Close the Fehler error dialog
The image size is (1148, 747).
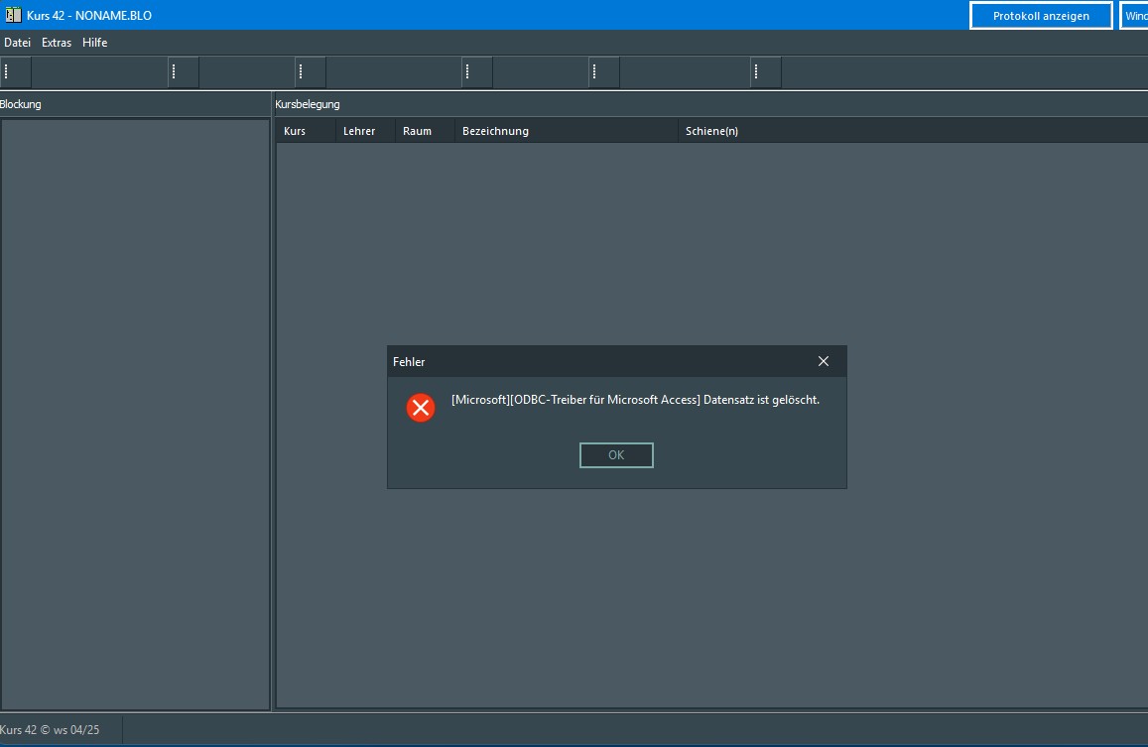(823, 361)
